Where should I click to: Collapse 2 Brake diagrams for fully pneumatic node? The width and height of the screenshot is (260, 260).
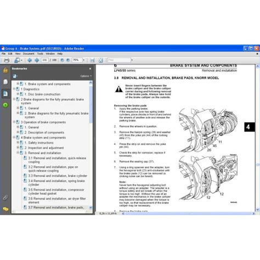point(14,99)
